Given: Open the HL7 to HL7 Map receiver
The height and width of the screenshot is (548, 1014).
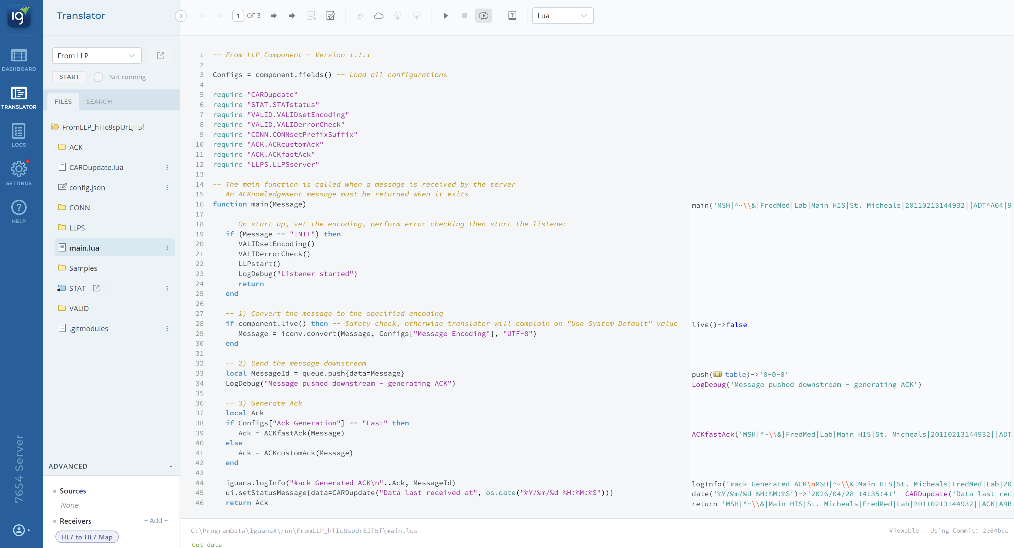Looking at the screenshot, I should click(x=87, y=537).
